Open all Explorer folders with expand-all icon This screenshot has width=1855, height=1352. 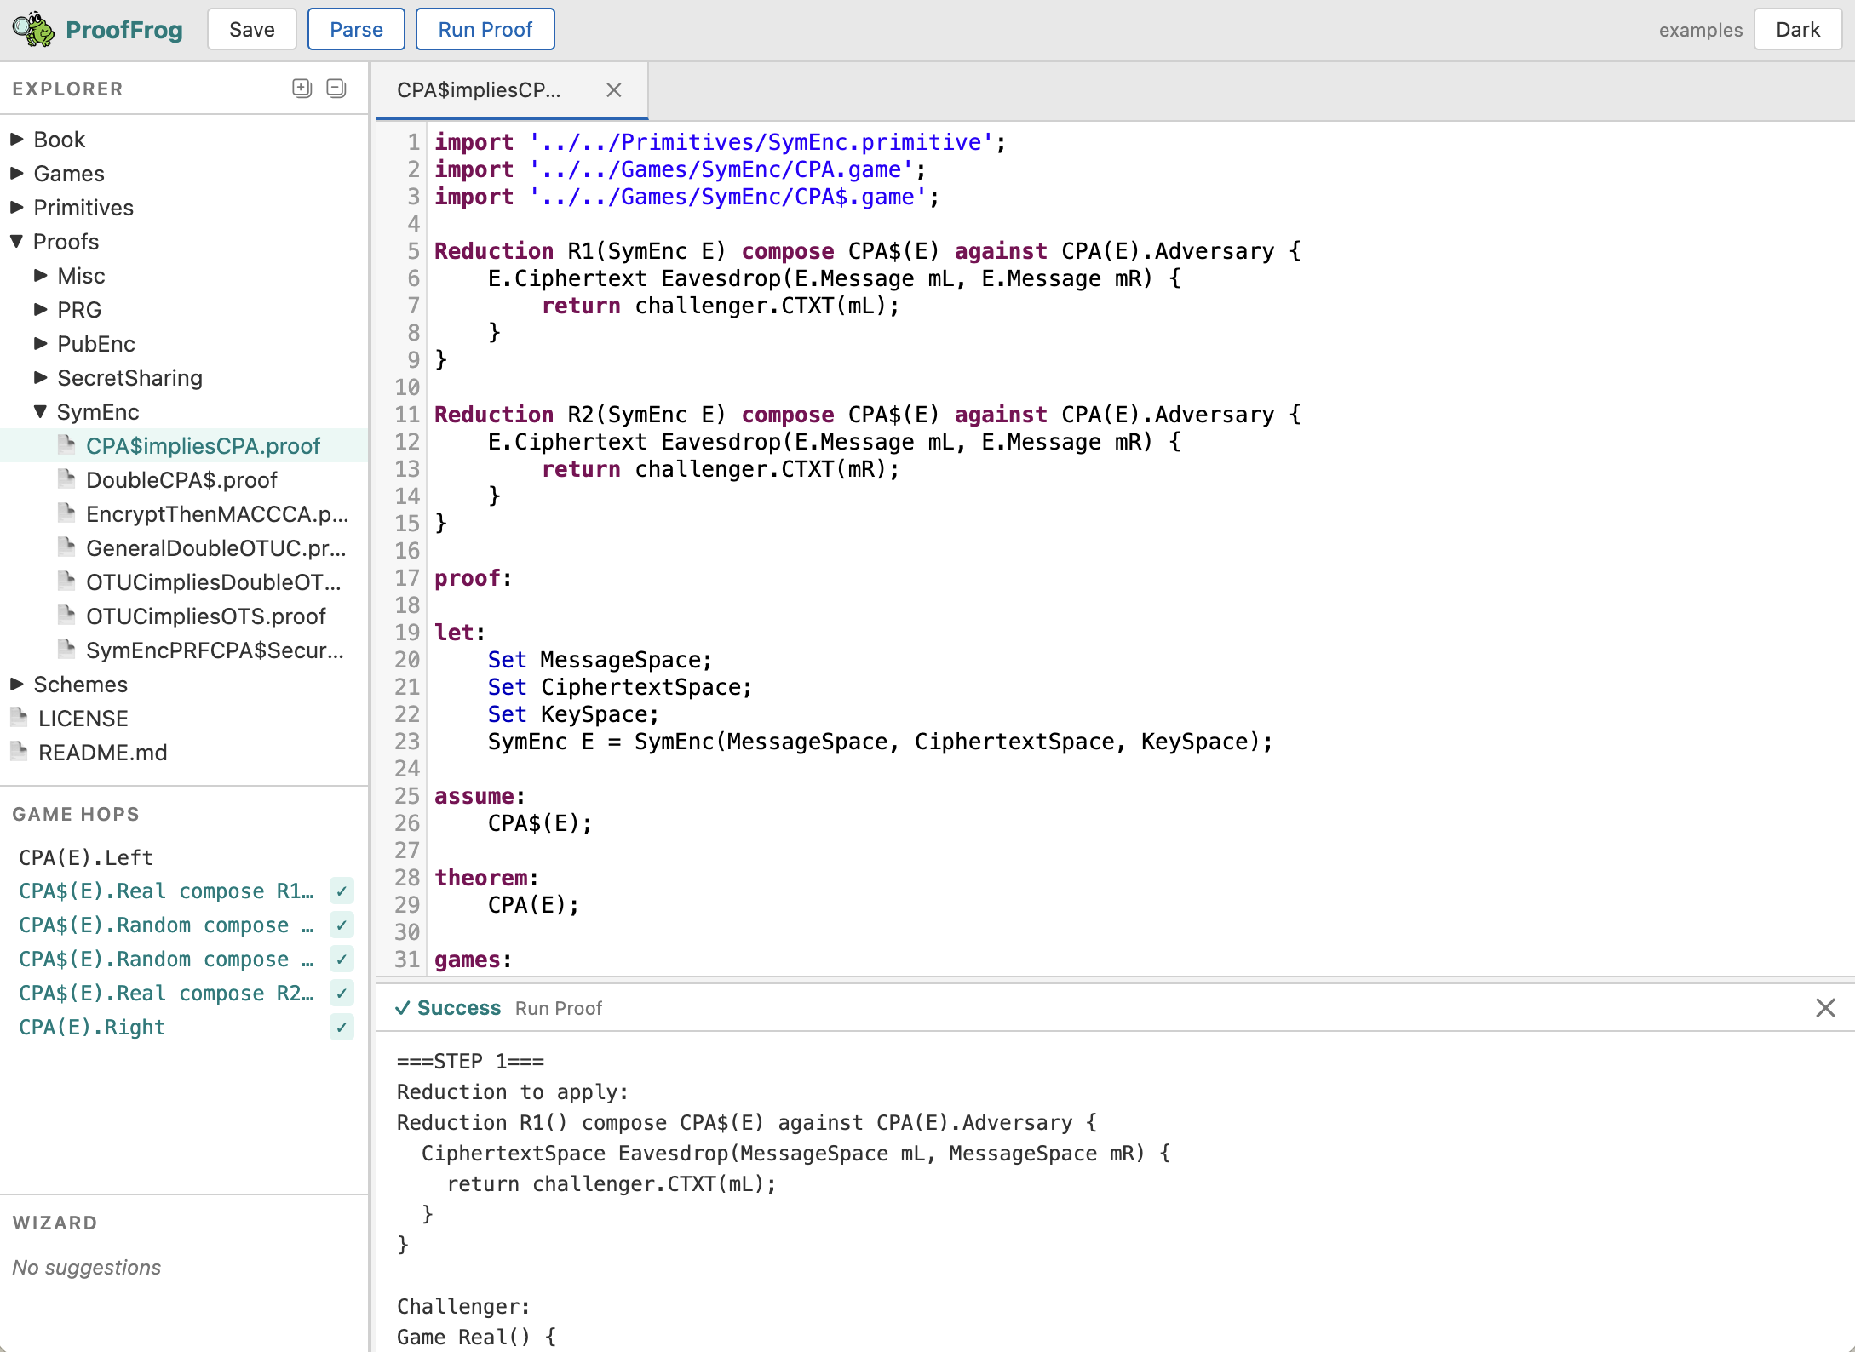(302, 88)
